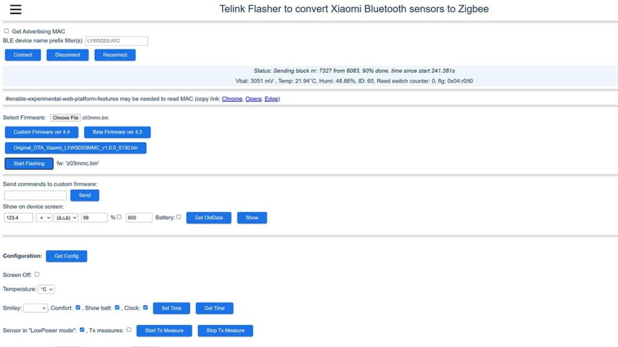Click the Get Config button
This screenshot has height=347, width=618.
(66, 256)
